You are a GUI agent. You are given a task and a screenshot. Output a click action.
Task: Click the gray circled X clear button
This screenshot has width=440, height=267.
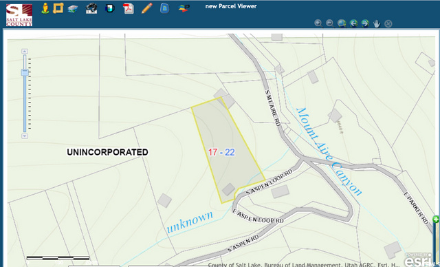pyautogui.click(x=388, y=23)
